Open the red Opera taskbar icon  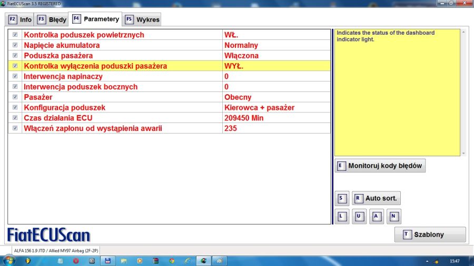(x=75, y=261)
